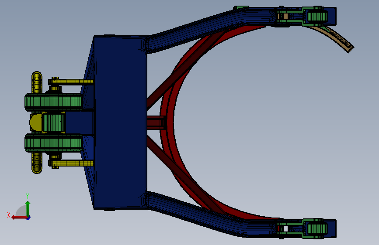Click the blue Z axis dot of triad

pos(28,218)
